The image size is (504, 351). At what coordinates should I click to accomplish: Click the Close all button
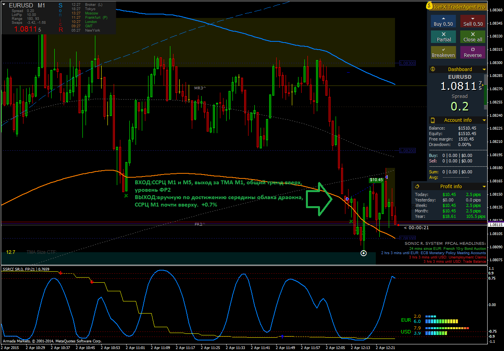tap(473, 37)
